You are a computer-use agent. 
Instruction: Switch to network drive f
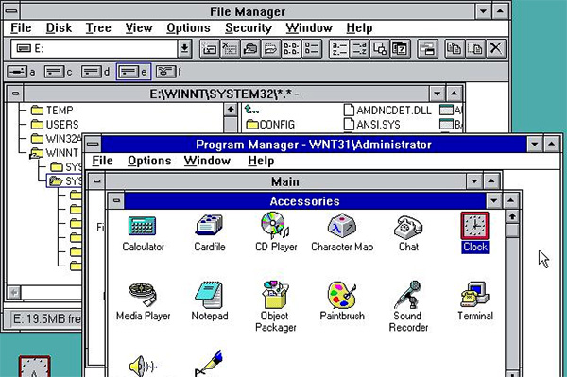click(x=168, y=72)
